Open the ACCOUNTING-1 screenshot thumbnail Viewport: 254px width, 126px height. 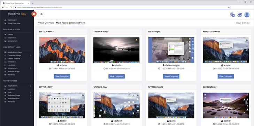click(x=226, y=106)
